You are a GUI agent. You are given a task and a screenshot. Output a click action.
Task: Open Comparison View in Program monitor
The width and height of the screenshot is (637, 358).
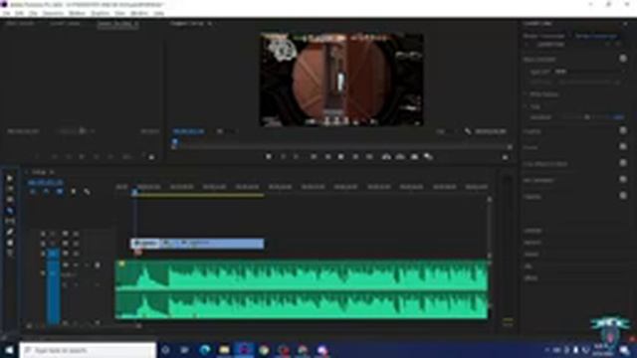pyautogui.click(x=428, y=157)
